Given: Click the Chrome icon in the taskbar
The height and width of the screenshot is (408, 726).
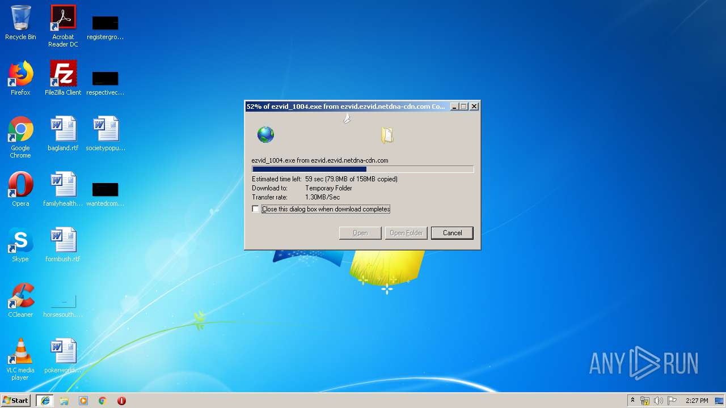Looking at the screenshot, I should 103,401.
